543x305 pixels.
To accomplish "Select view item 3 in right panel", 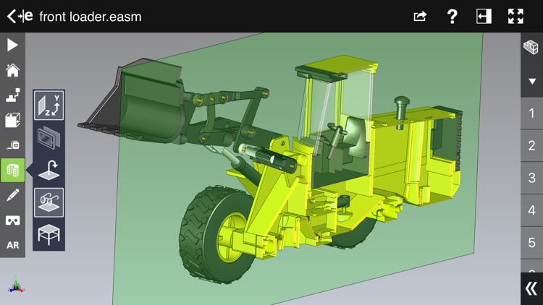I will tap(532, 178).
